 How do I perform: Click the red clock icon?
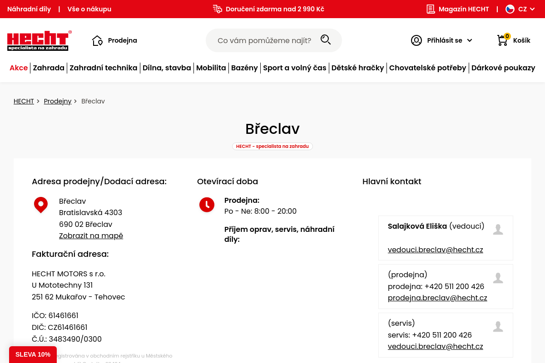[207, 205]
